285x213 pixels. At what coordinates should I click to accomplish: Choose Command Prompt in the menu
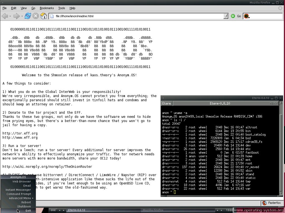pyautogui.click(x=18, y=194)
